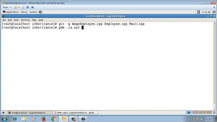Switch to Main.cpp gedit taskbar button

coord(76,113)
